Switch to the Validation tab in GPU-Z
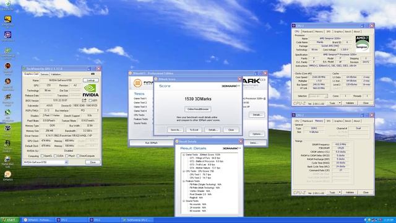Viewport: 396px width, 223px height. (x=56, y=74)
